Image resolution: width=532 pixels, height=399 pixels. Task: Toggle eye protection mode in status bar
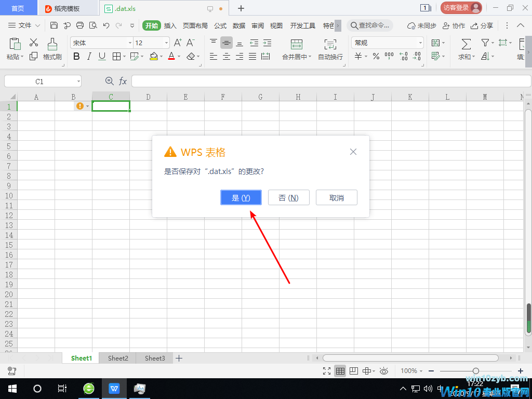[x=384, y=371]
